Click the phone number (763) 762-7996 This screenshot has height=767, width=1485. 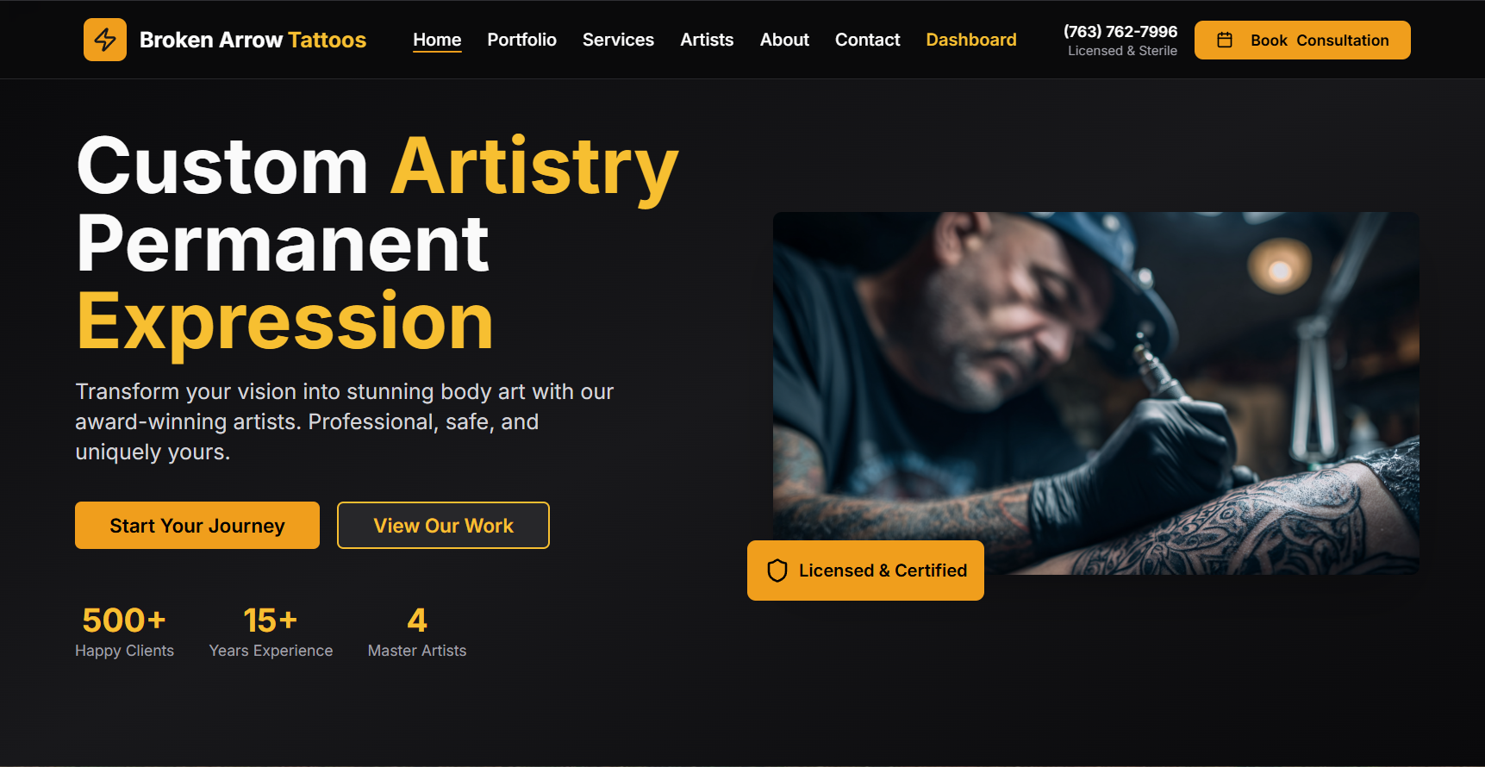click(1120, 32)
